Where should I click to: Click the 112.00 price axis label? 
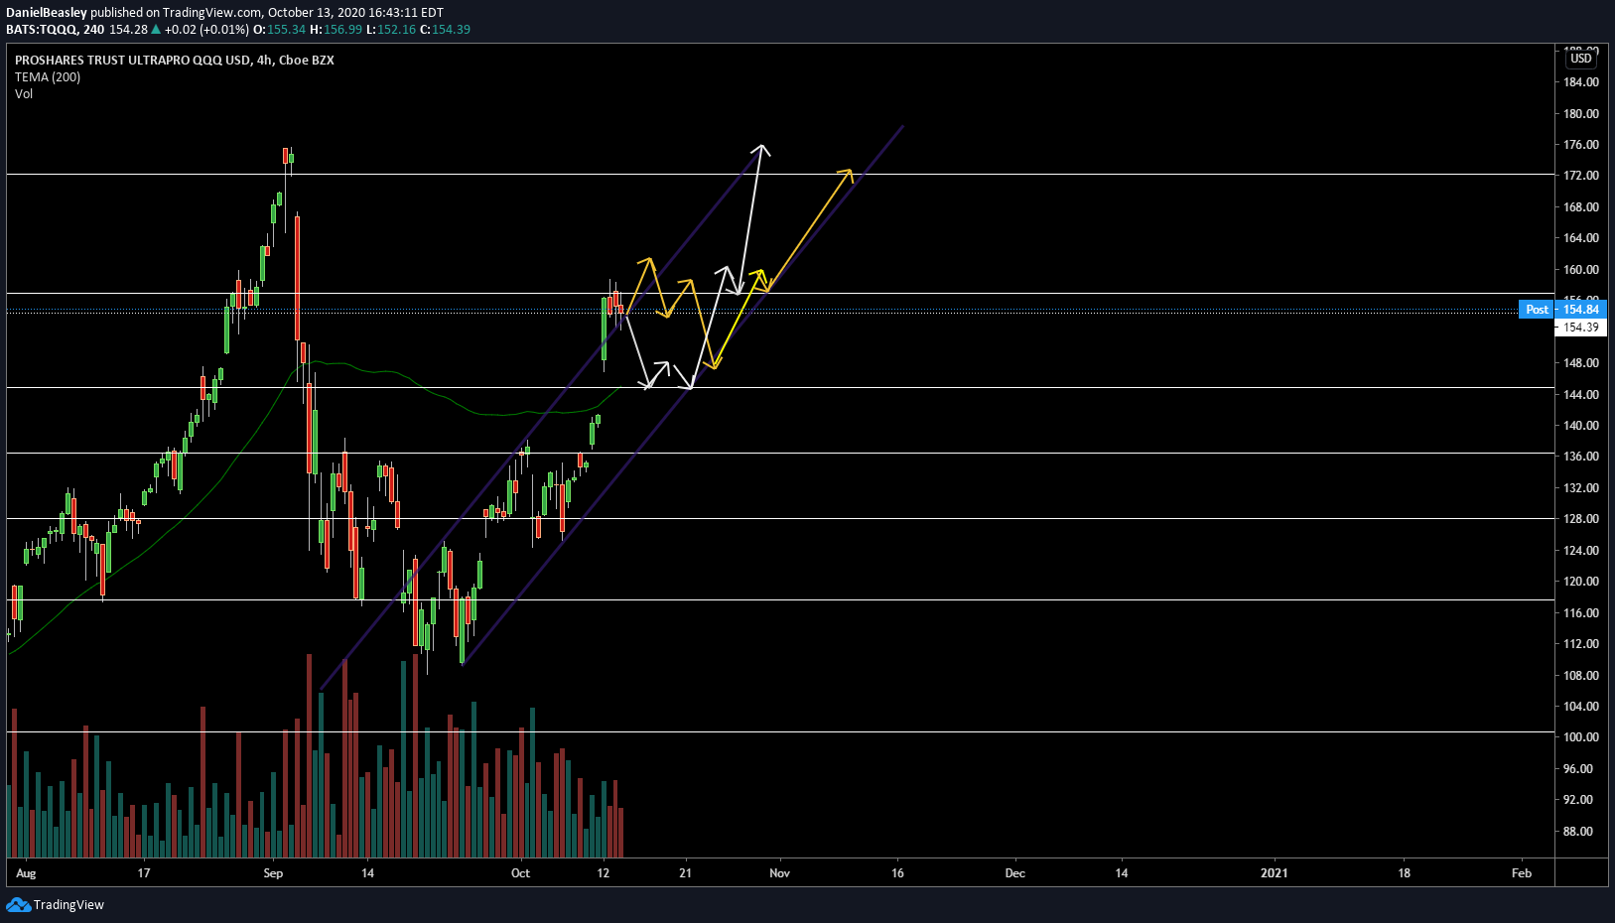(x=1581, y=644)
